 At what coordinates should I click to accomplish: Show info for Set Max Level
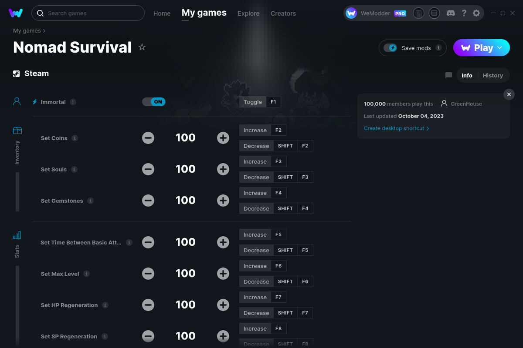(87, 274)
